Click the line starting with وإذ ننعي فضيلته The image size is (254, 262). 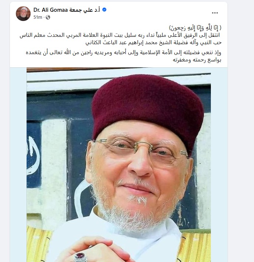(123, 53)
